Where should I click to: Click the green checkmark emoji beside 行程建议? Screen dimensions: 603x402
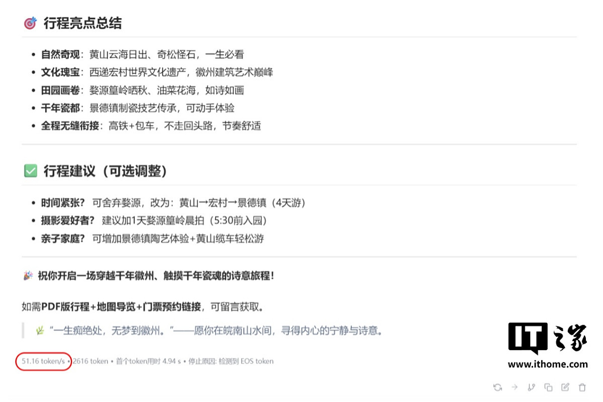click(x=31, y=171)
